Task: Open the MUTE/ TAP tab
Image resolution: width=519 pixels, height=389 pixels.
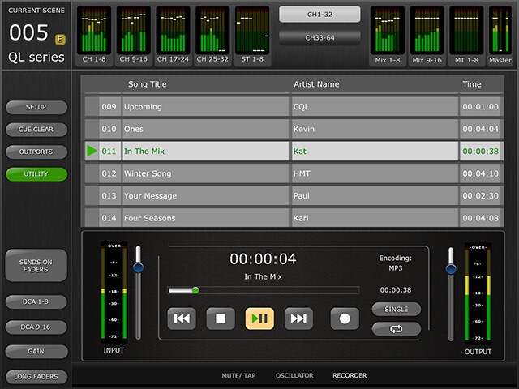Action: pos(238,376)
